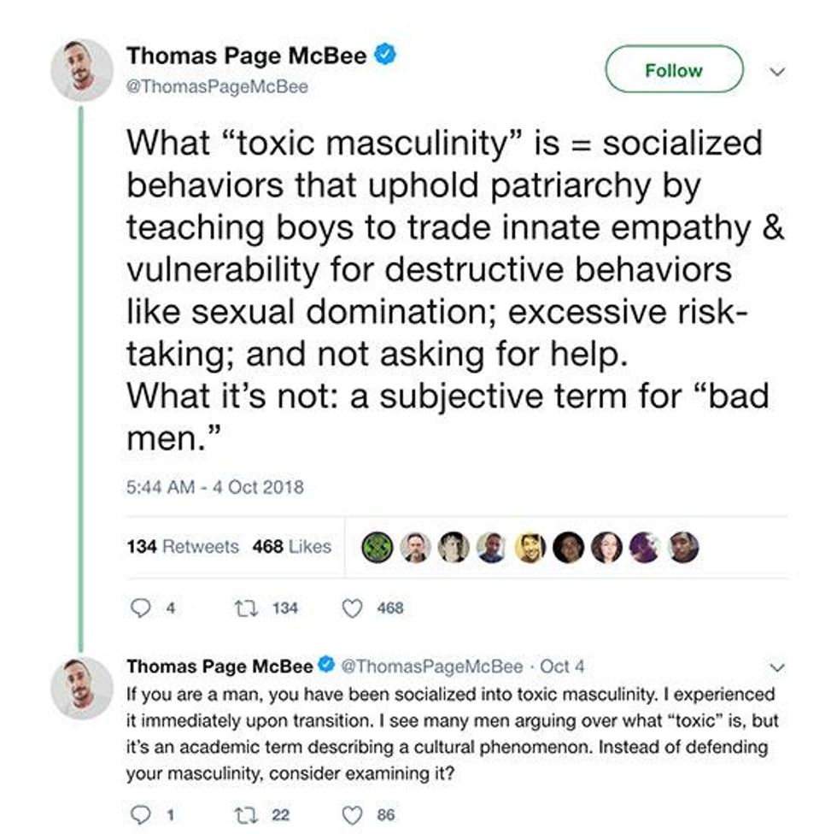Click the verified badge next to the main author name

pyautogui.click(x=385, y=56)
